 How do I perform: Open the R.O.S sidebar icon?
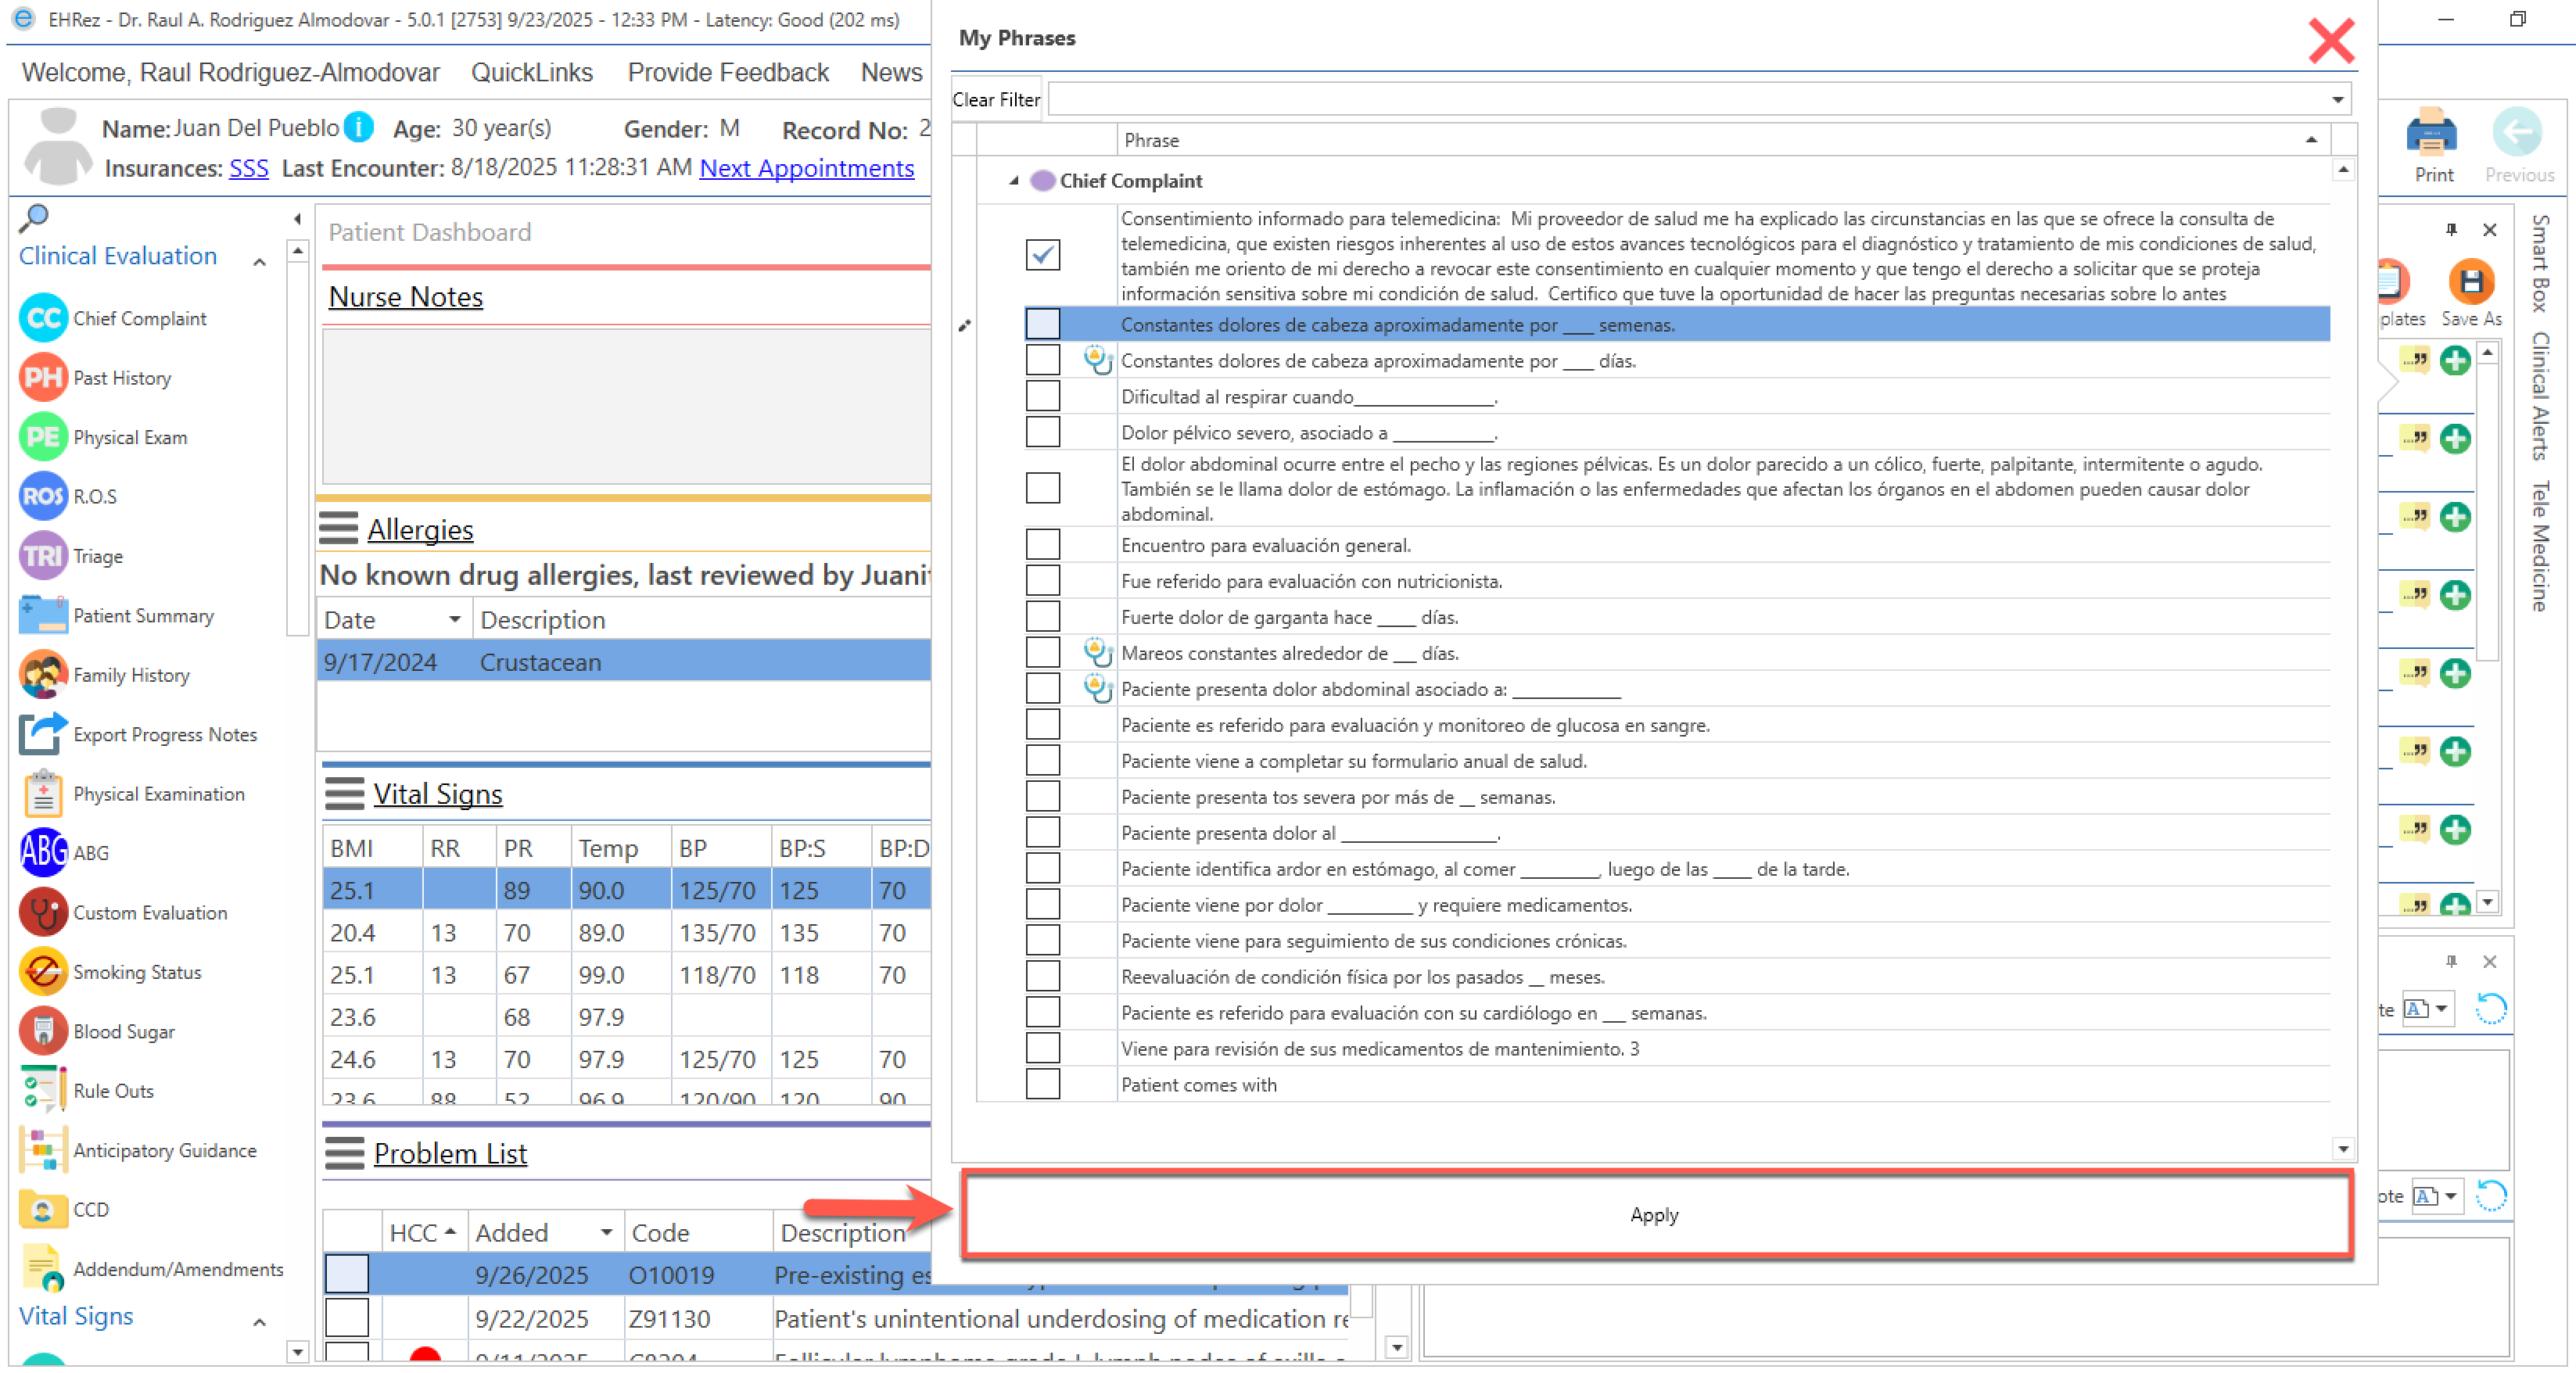(x=43, y=496)
